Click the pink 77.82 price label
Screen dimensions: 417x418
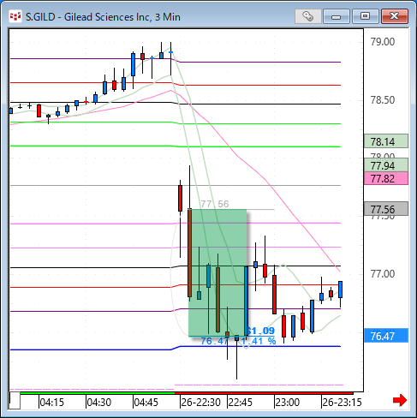pos(386,179)
